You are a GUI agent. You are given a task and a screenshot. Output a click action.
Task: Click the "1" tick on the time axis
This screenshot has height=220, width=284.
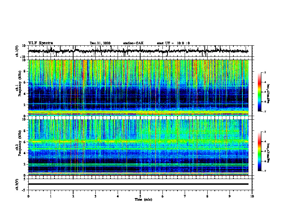[x=51, y=196]
